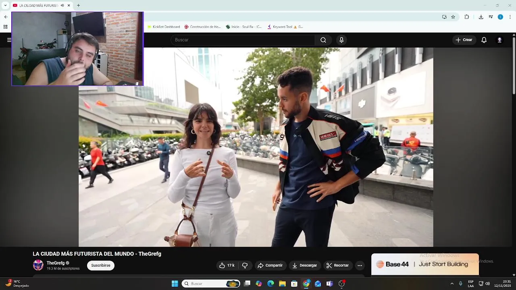Open Chrome three-dot menu
Viewport: 516px width, 290px height.
[x=510, y=17]
